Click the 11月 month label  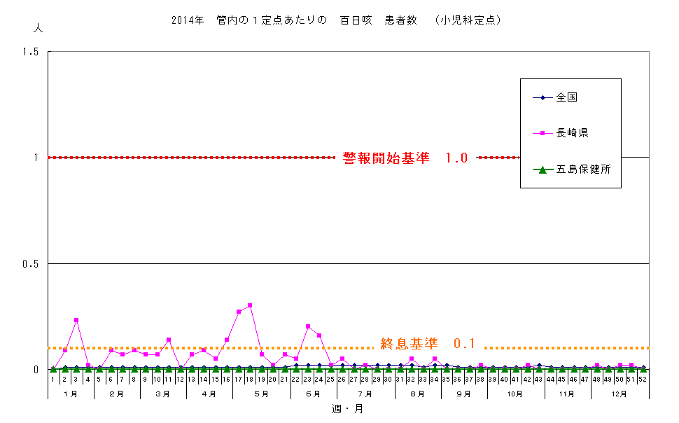567,394
